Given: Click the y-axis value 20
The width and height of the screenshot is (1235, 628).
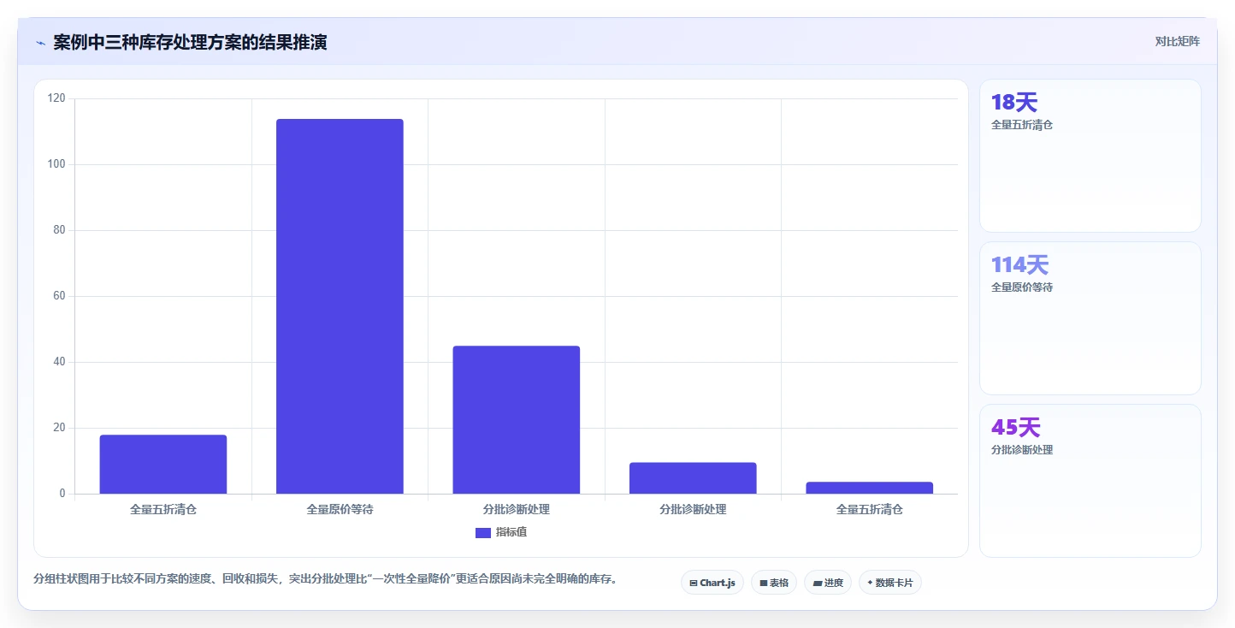Looking at the screenshot, I should (59, 429).
